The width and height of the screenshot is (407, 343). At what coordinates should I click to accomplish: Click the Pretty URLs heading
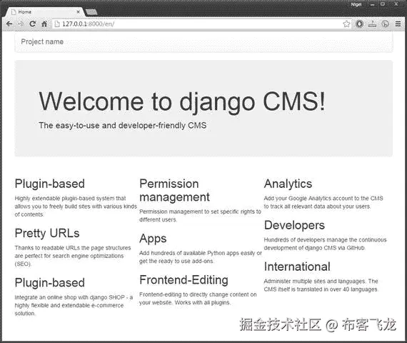(47, 233)
